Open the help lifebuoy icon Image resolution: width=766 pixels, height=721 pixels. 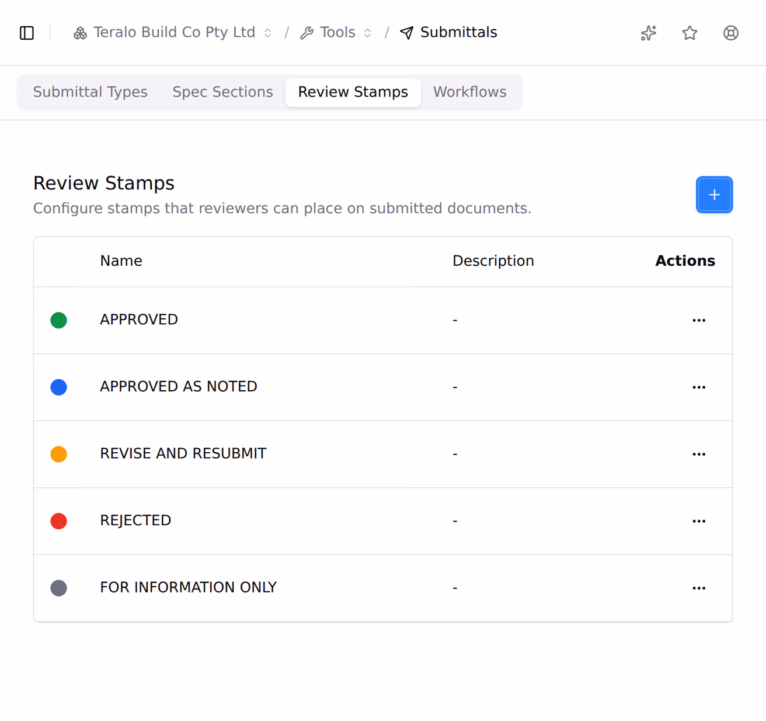click(731, 33)
